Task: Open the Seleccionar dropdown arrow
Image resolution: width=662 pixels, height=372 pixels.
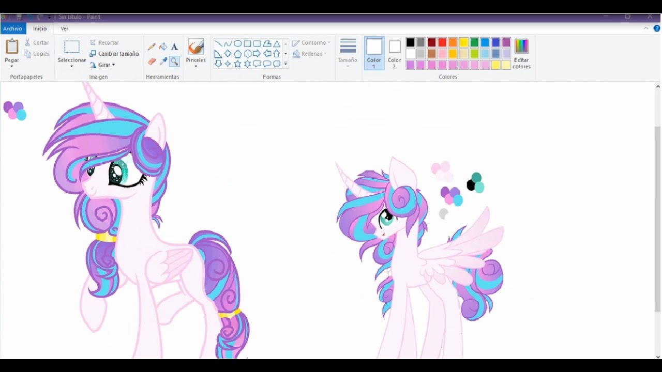Action: pos(71,66)
